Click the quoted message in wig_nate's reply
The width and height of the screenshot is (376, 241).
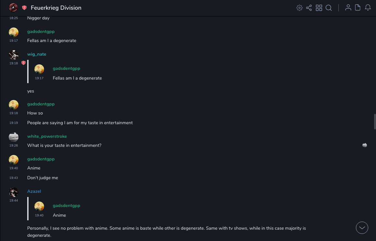77,78
